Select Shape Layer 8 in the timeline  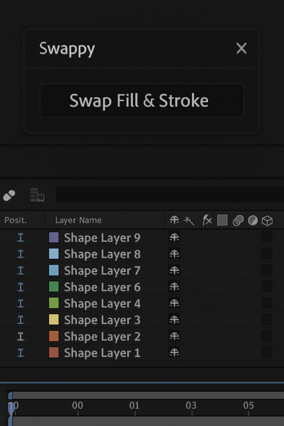102,254
